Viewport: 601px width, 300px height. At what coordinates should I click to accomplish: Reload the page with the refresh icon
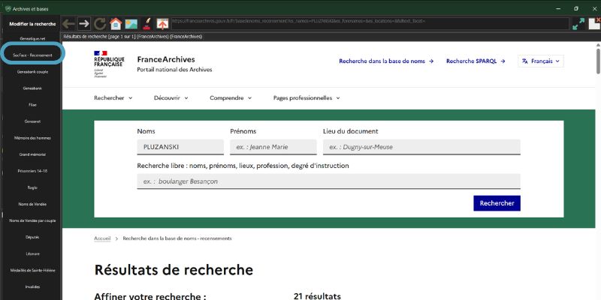pos(100,24)
